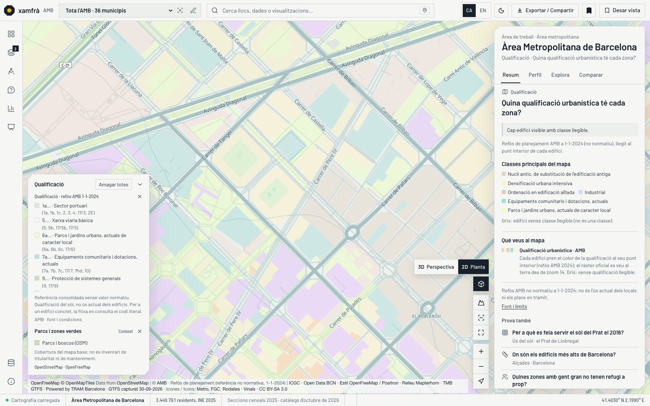Select the drawing compass tool in sidebar

pyautogui.click(x=11, y=71)
